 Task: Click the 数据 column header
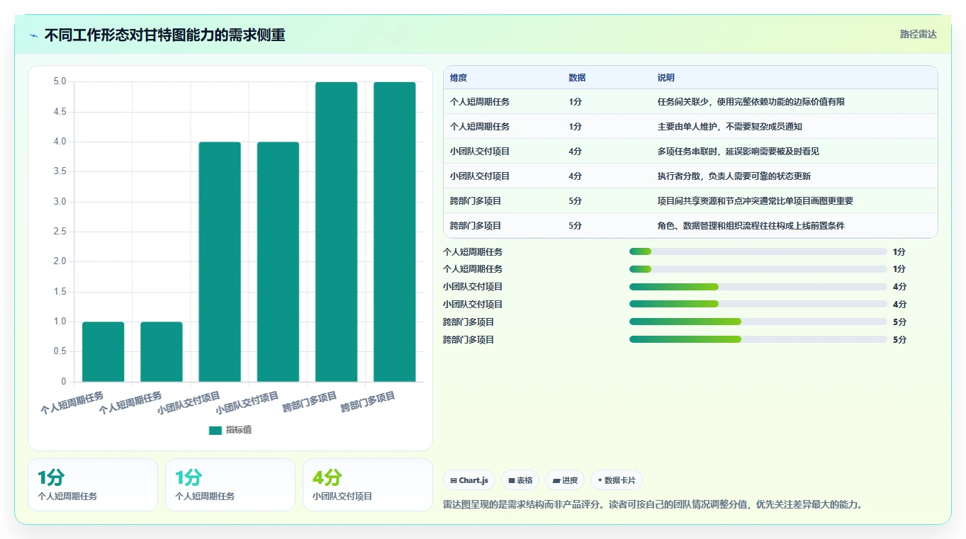[577, 78]
